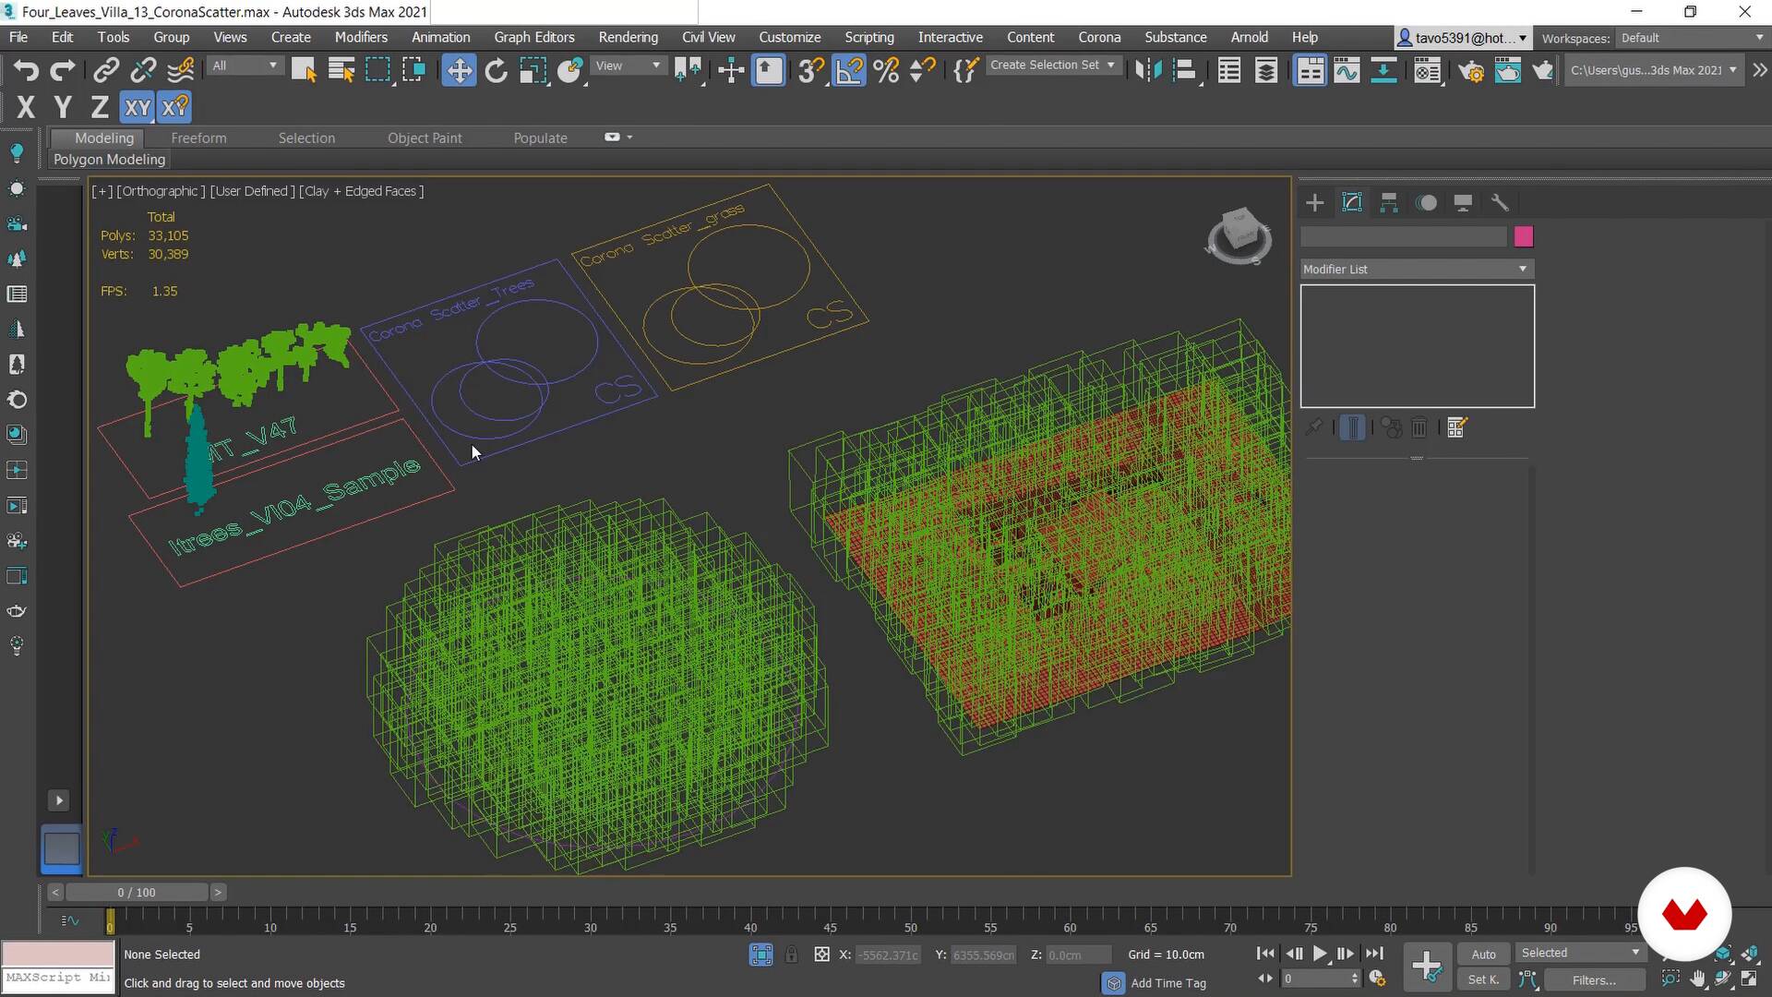Open the Curve Editor icon
1772x997 pixels.
pos(1347,70)
